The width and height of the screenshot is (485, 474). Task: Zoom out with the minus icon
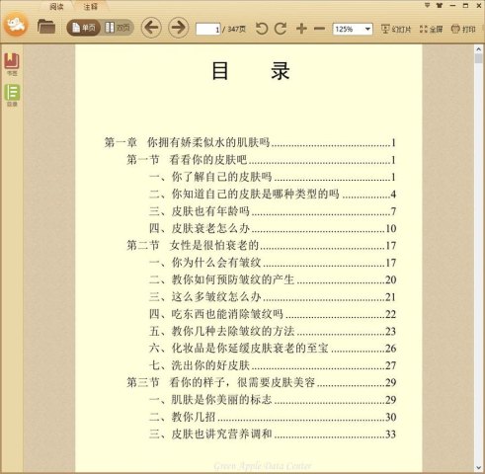[319, 29]
